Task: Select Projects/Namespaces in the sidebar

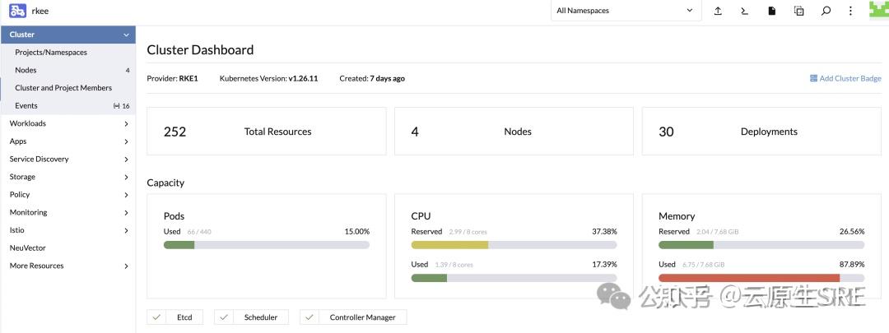Action: 51,53
